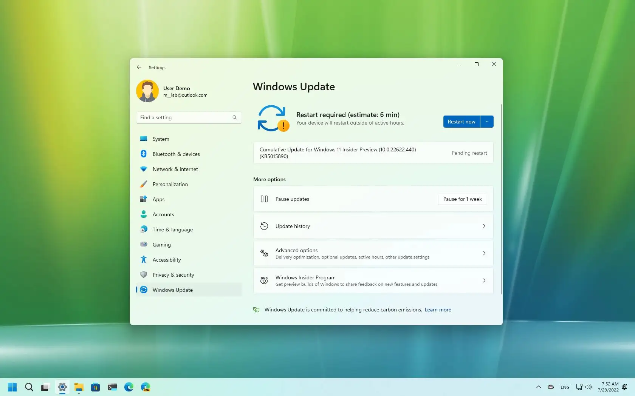This screenshot has width=635, height=396.
Task: Click the User Demo profile avatar
Action: (x=147, y=91)
